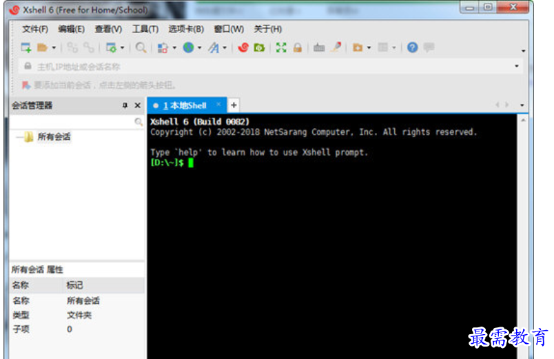Viewport: 554px width, 359px height.
Task: Click the New Session toolbar icon
Action: click(x=26, y=48)
